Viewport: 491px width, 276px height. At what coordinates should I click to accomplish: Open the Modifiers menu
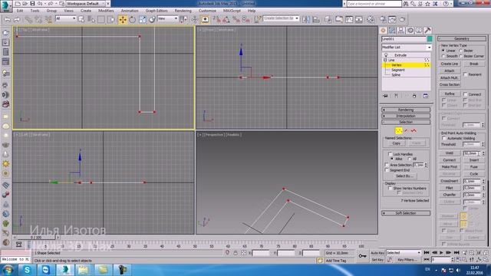tap(106, 11)
